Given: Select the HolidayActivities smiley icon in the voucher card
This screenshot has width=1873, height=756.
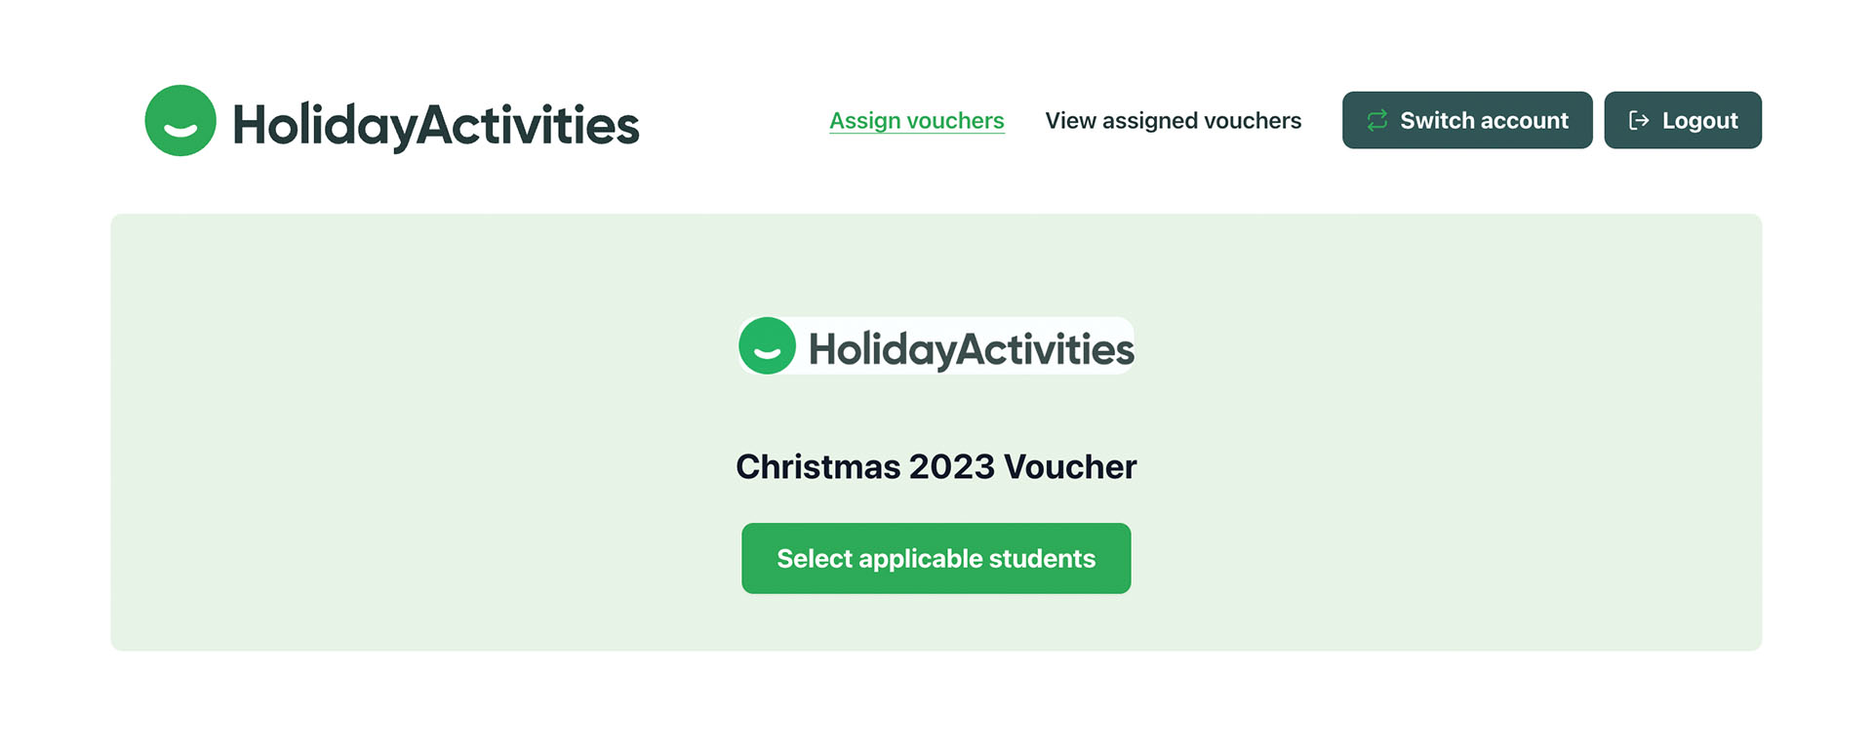Looking at the screenshot, I should [767, 345].
